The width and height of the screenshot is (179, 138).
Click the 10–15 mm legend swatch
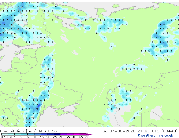tap(38, 134)
